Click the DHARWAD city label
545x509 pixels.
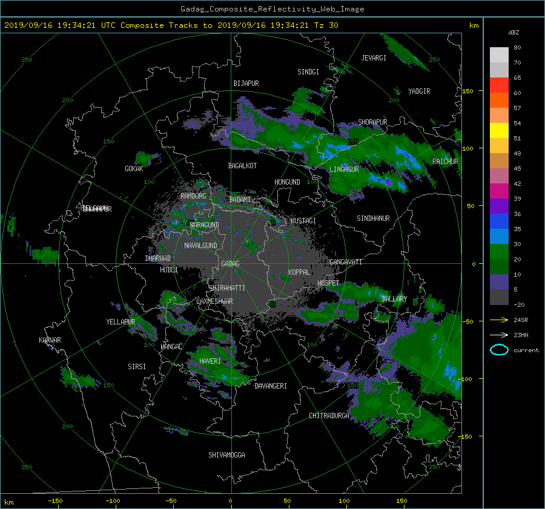coord(158,258)
